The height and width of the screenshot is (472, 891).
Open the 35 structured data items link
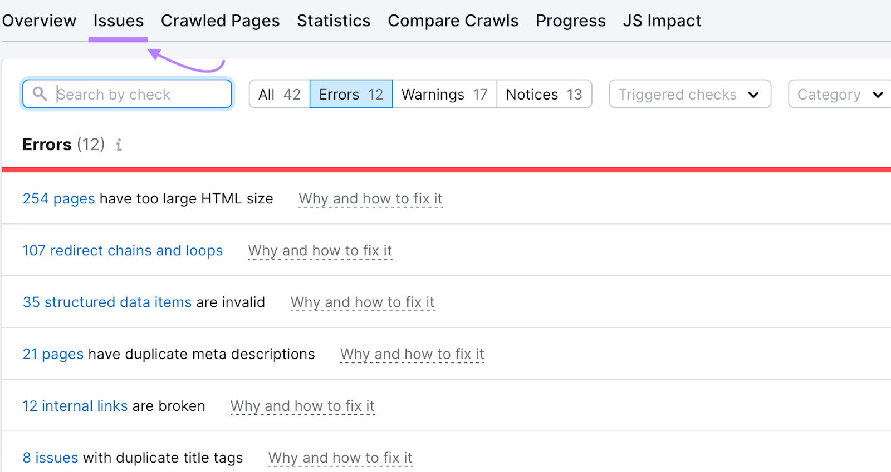pos(107,302)
